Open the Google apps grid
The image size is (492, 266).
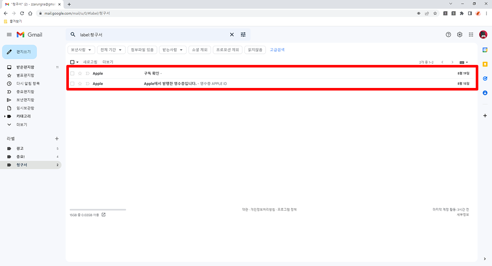click(x=471, y=35)
